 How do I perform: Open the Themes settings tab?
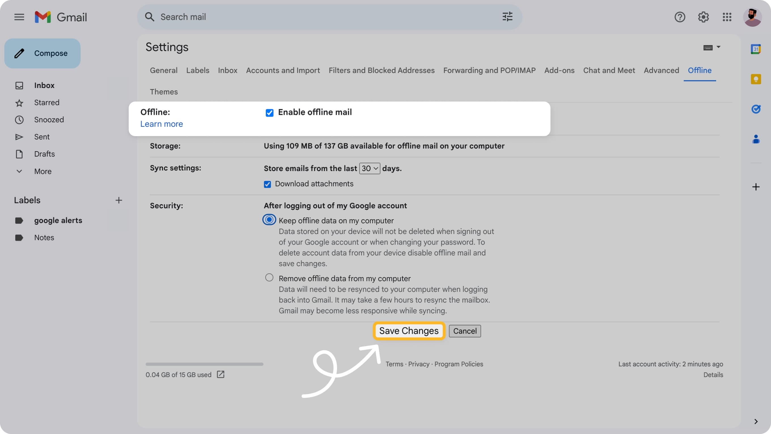click(164, 92)
